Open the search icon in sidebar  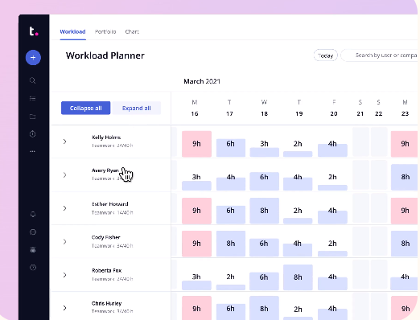coord(33,80)
